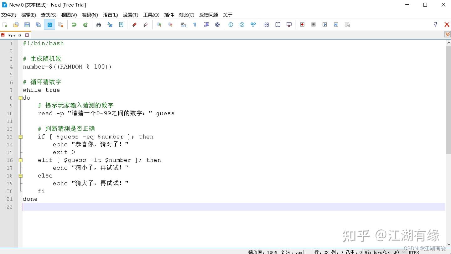Open the 插件 menu

click(169, 15)
